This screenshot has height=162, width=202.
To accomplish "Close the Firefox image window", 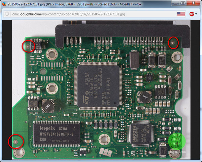I will click(x=193, y=3).
